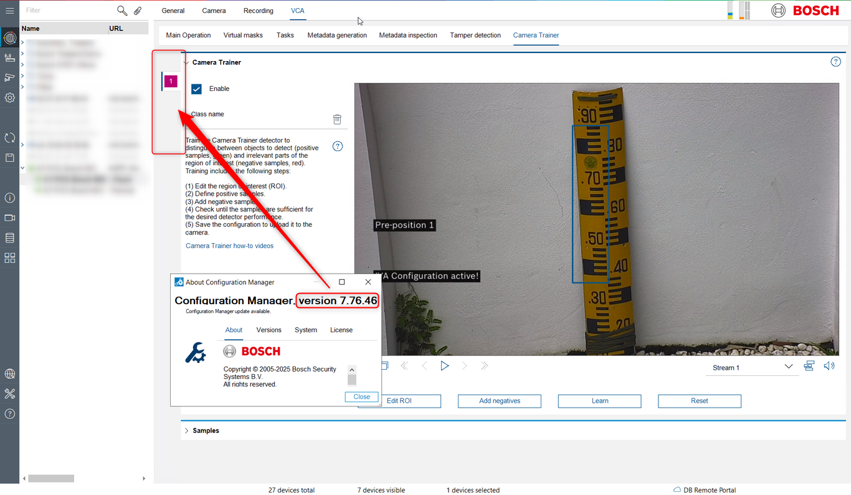Viewport: 851px width, 495px height.
Task: Click the information icon in left sidebar
Action: [9, 198]
